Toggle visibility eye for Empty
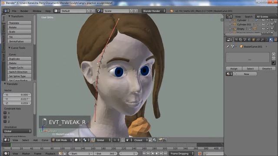This screenshot has width=278, height=156. (x=264, y=29)
